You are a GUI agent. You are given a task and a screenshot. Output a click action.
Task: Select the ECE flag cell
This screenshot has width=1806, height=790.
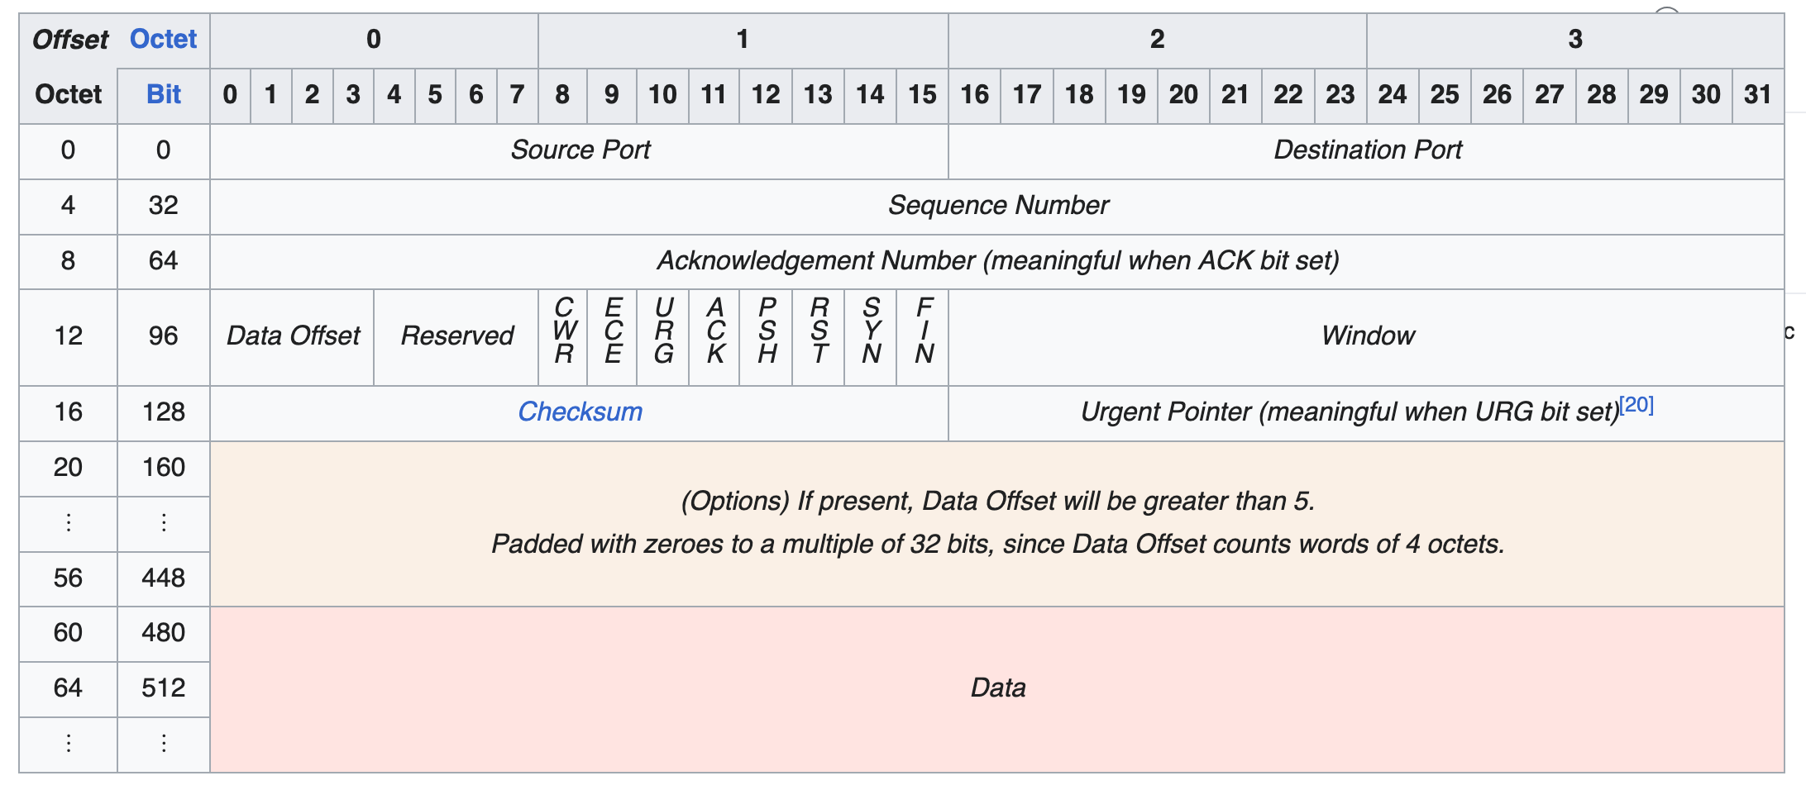pyautogui.click(x=613, y=336)
